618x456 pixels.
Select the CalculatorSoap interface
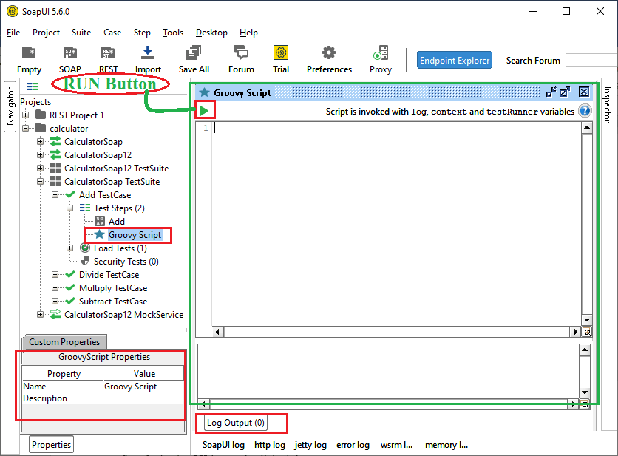93,142
